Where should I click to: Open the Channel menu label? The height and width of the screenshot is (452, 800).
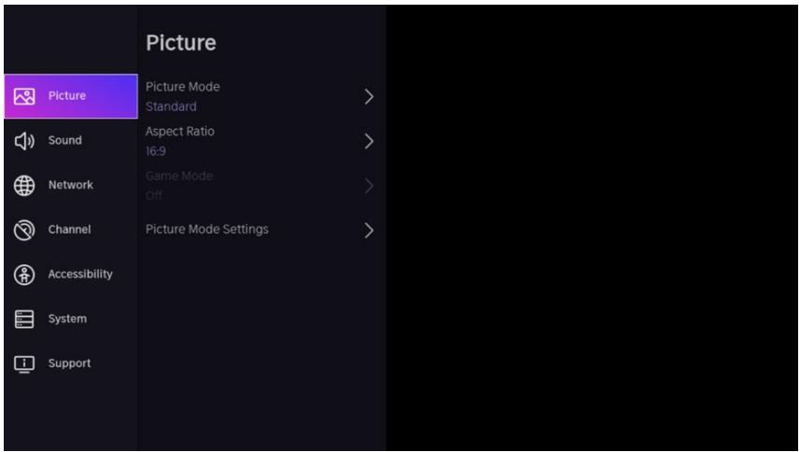click(x=69, y=230)
